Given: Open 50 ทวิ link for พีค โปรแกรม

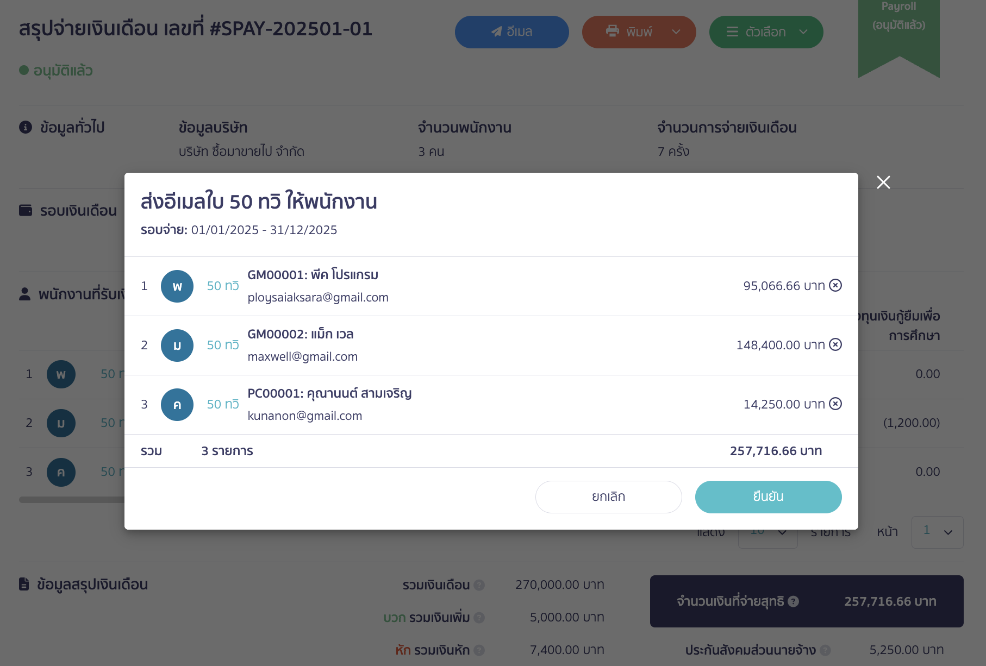Looking at the screenshot, I should [x=223, y=286].
